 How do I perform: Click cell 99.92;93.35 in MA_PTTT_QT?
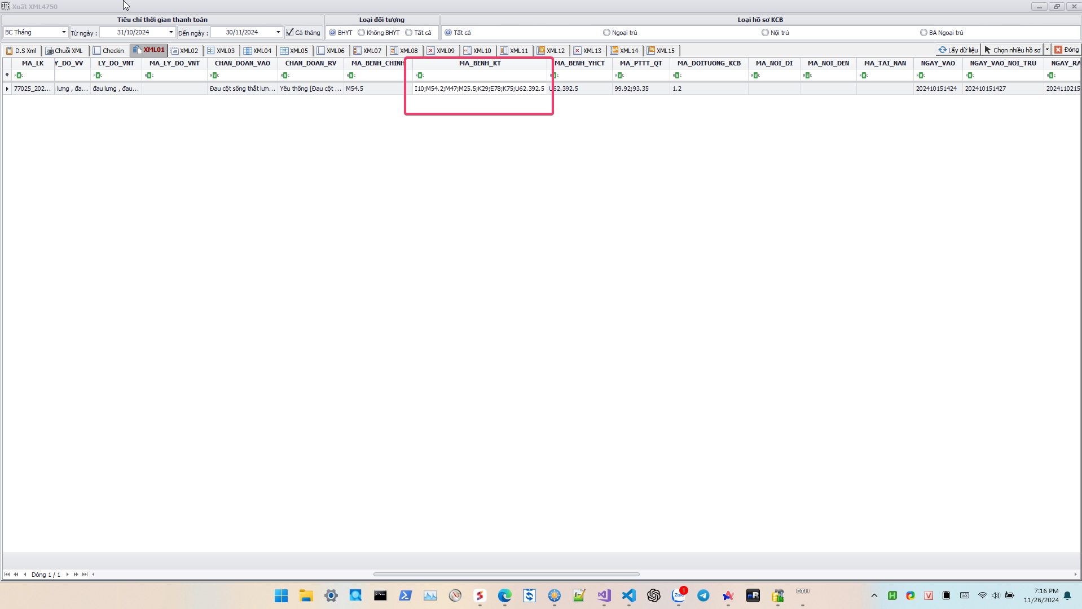641,89
